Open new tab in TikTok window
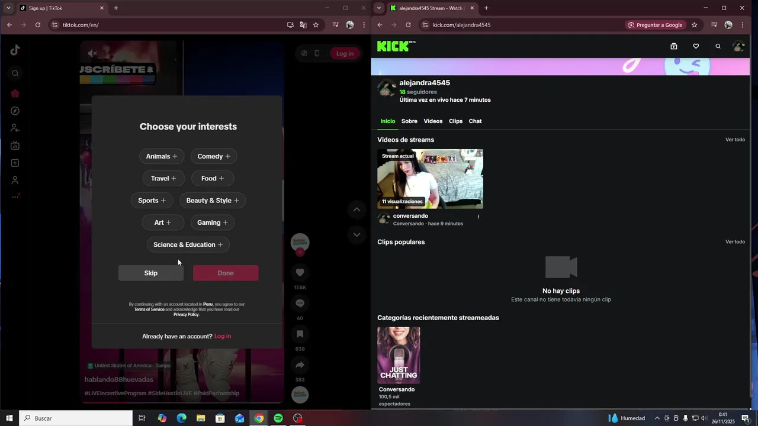The image size is (758, 426). coord(116,8)
